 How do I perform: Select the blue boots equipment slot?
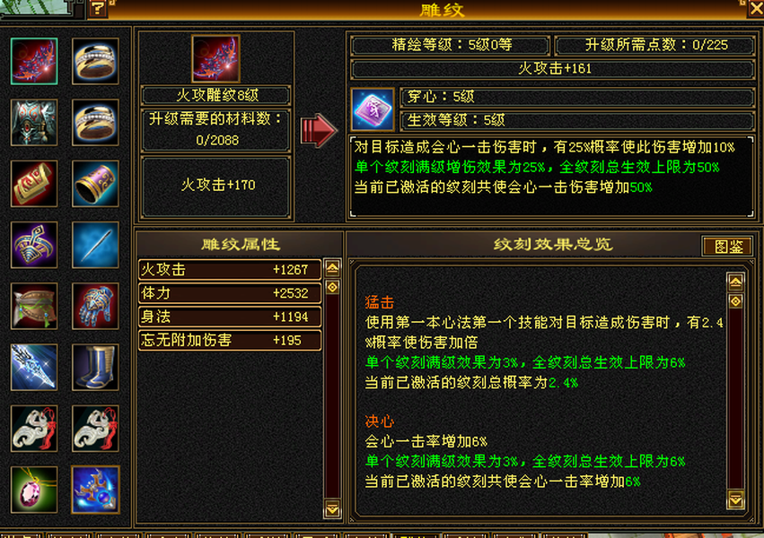(95, 368)
